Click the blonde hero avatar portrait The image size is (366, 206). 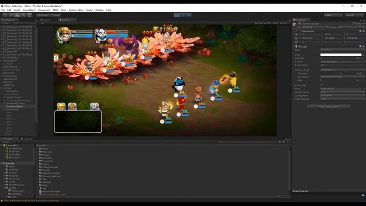point(63,34)
